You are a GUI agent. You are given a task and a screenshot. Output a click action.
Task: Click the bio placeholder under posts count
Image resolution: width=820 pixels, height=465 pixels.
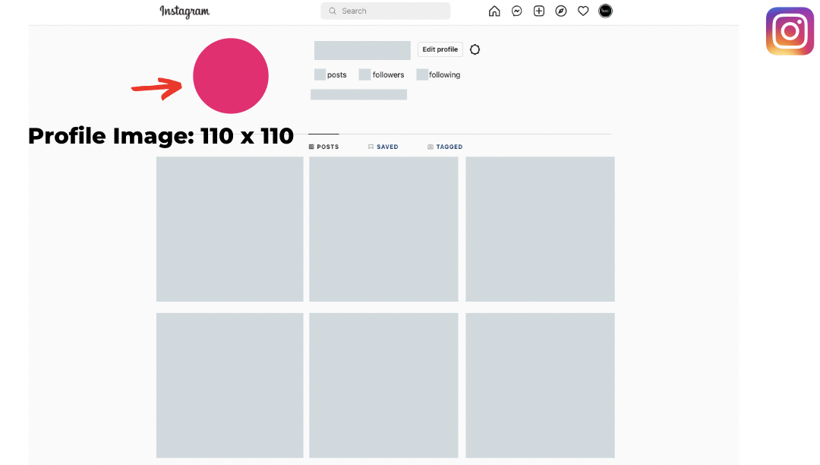tap(358, 95)
